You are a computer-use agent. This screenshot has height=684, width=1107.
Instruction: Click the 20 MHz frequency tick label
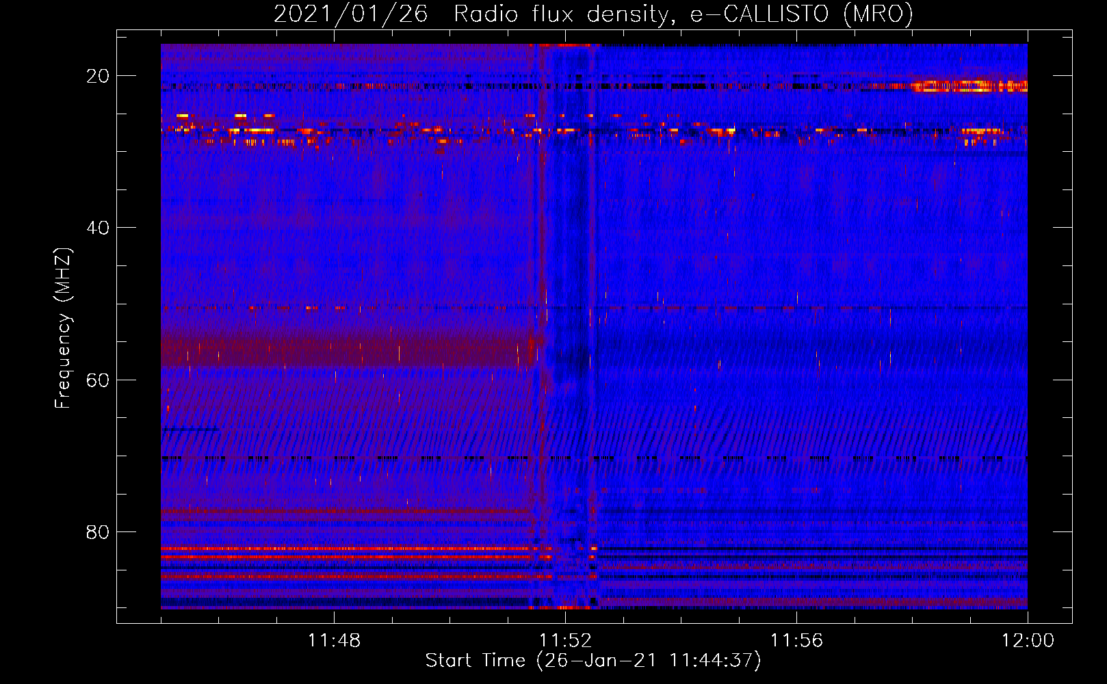click(x=98, y=76)
